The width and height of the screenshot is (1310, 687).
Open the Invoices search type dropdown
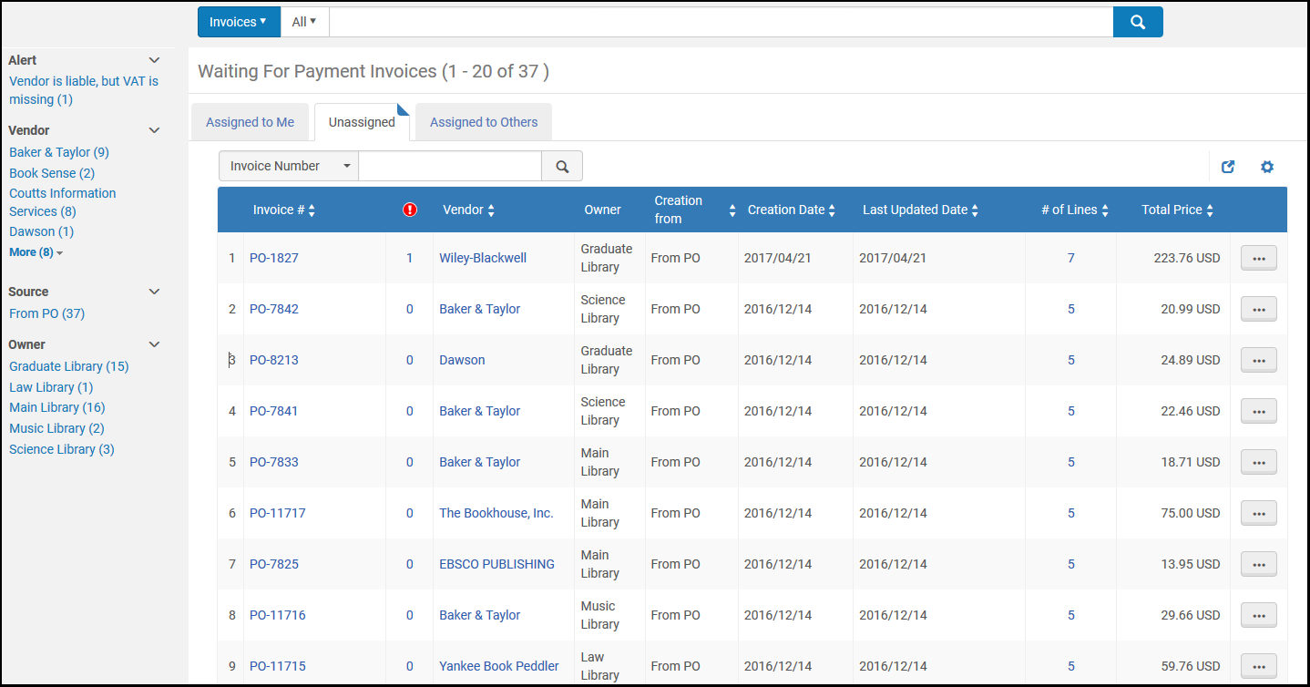click(x=239, y=22)
